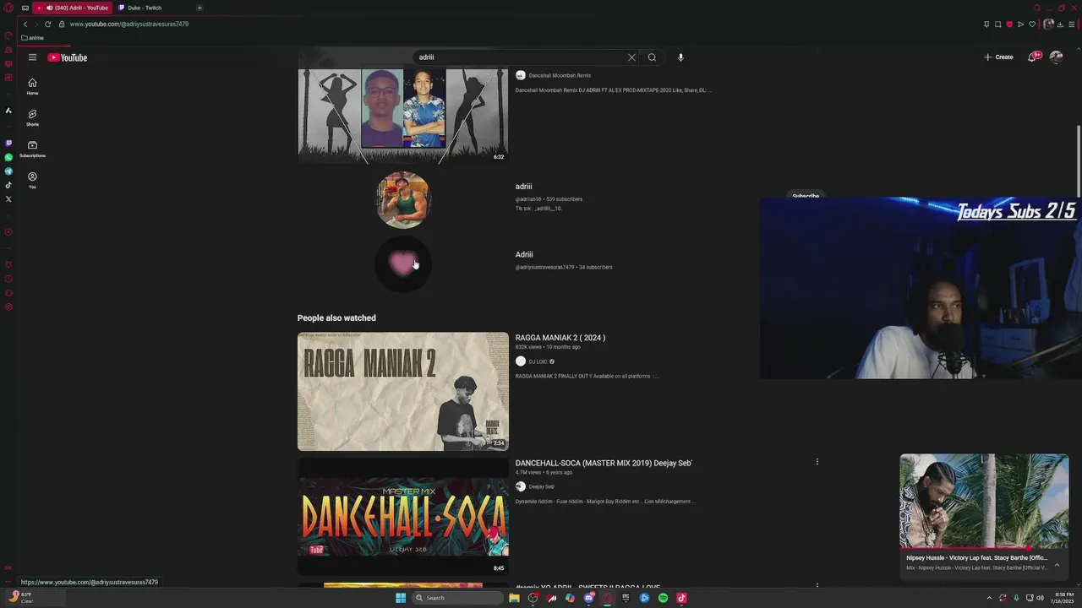Switch to Duke - Twitch tab
Screen dimensions: 1082x608
point(144,8)
